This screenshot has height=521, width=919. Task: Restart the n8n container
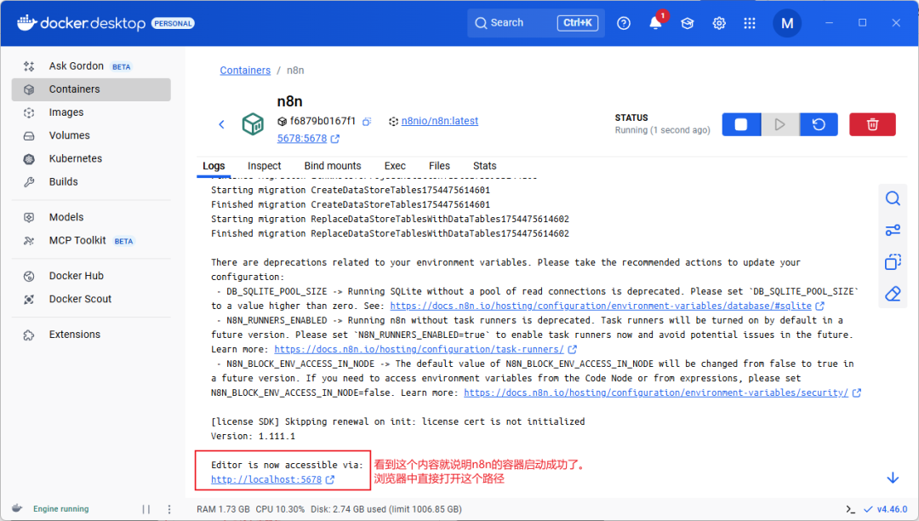819,124
